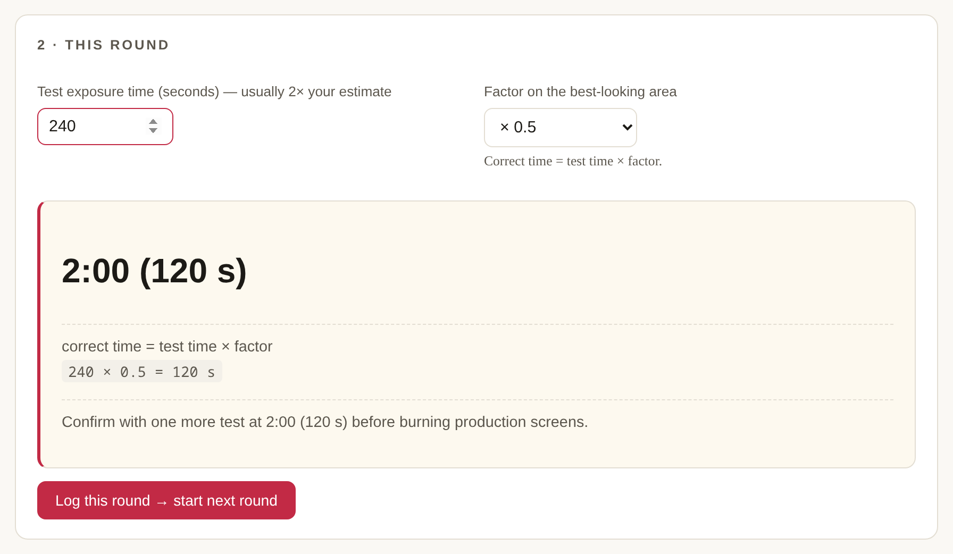The image size is (953, 554).
Task: Click the test exposure time input field
Action: click(105, 127)
